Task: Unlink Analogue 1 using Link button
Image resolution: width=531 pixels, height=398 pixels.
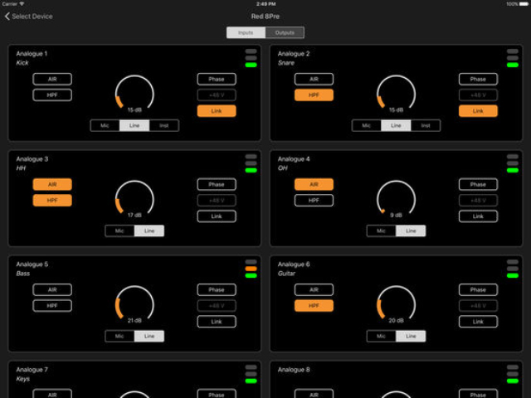Action: pos(217,111)
